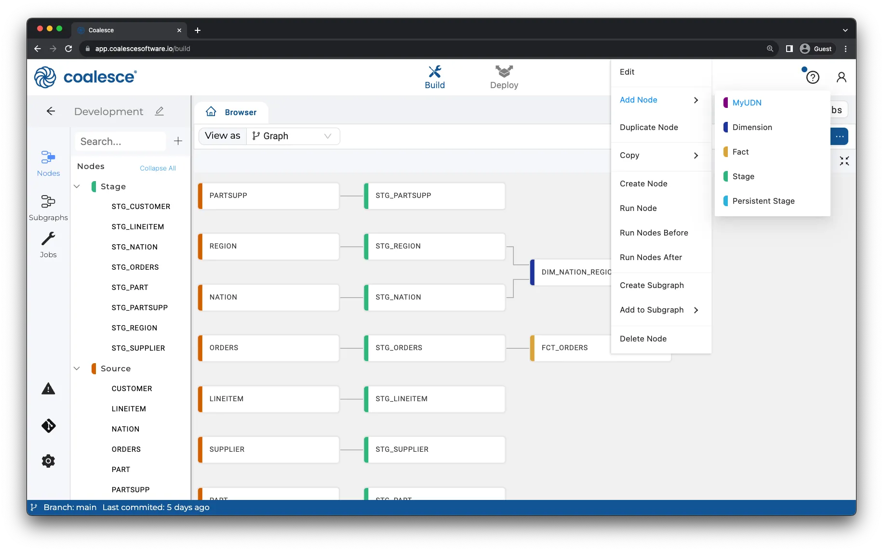Click the Search nodes input field
The image size is (883, 551).
coord(120,141)
